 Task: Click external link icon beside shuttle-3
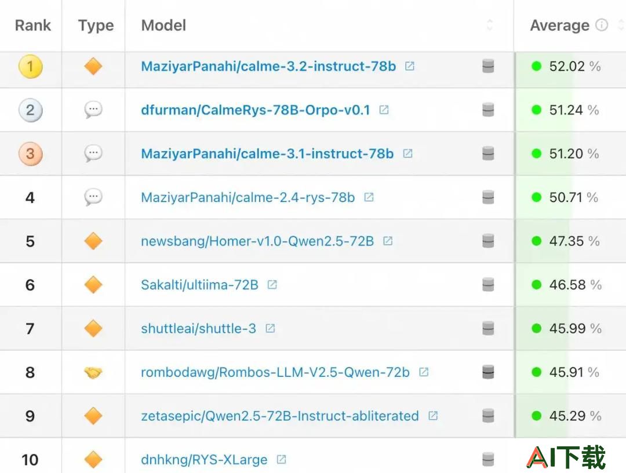coord(270,328)
